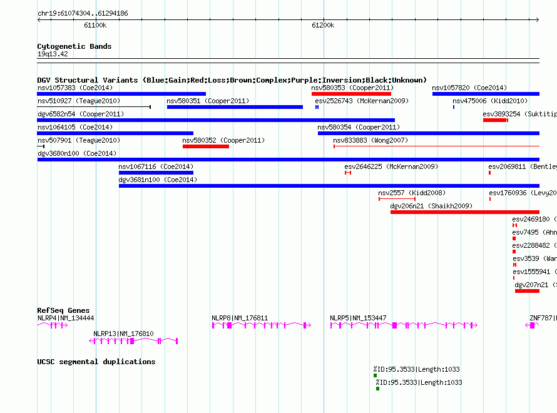Click the nsv2557 (Kidd2008) variant label
Image resolution: width=557 pixels, height=413 pixels.
[x=412, y=193]
